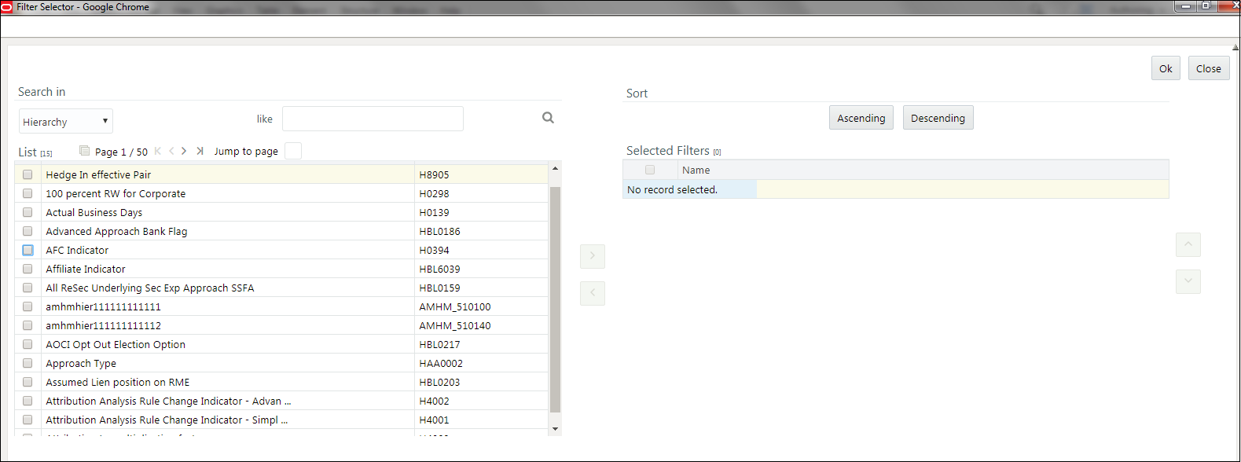
Task: Check amhmhier11111111111 row checkbox
Action: (x=28, y=306)
